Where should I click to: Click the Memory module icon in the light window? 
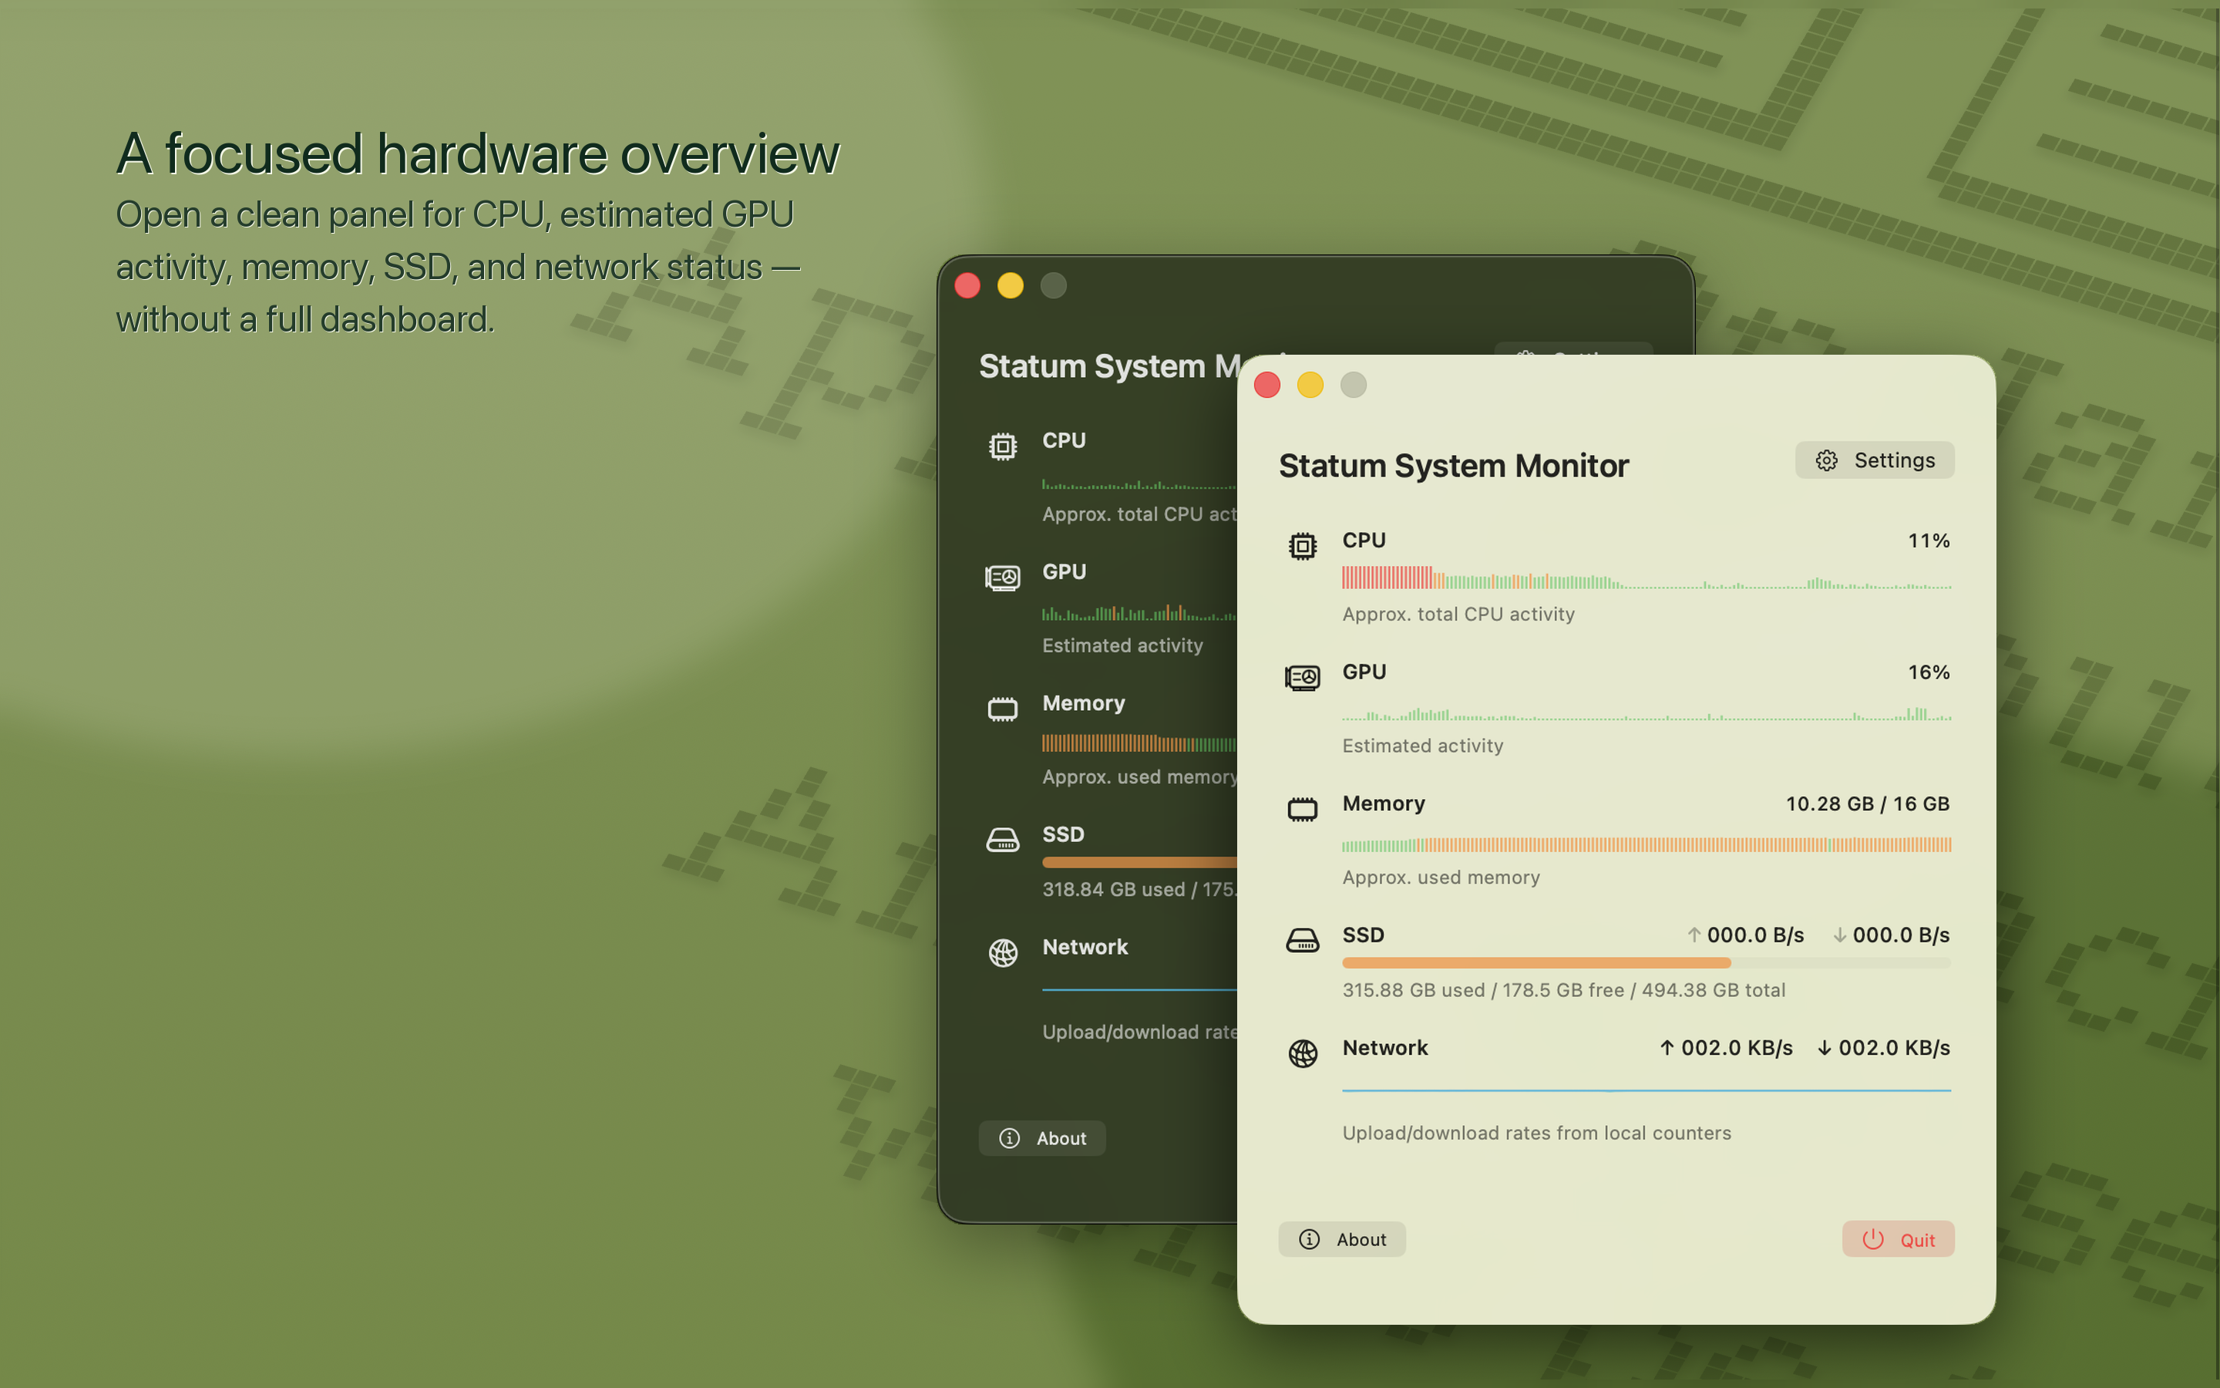coord(1303,809)
